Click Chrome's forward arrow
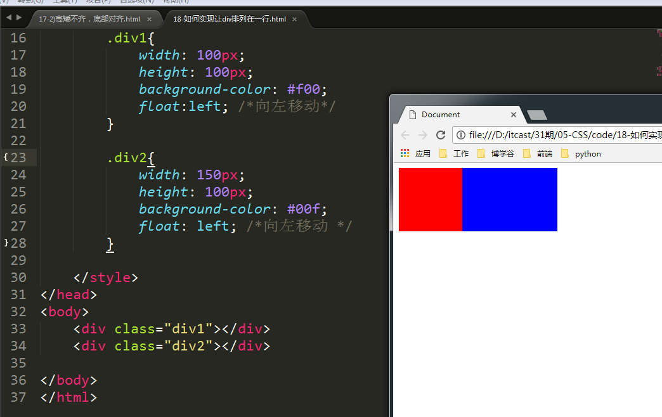This screenshot has width=662, height=417. click(x=422, y=134)
